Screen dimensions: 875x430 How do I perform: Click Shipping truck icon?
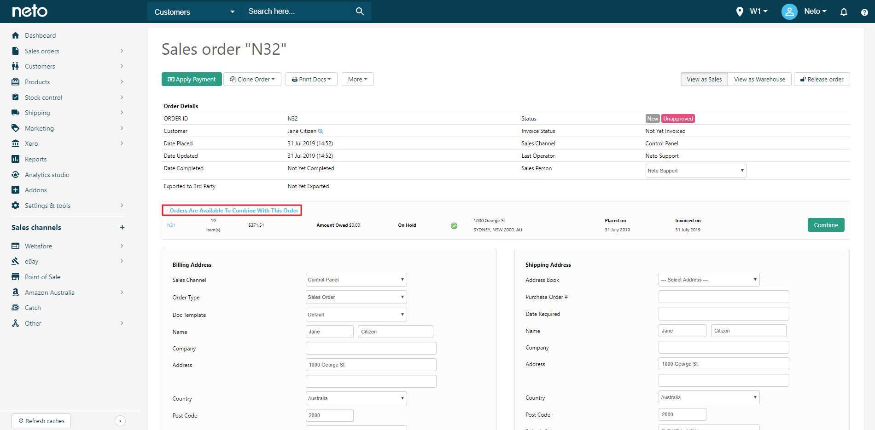pyautogui.click(x=16, y=113)
